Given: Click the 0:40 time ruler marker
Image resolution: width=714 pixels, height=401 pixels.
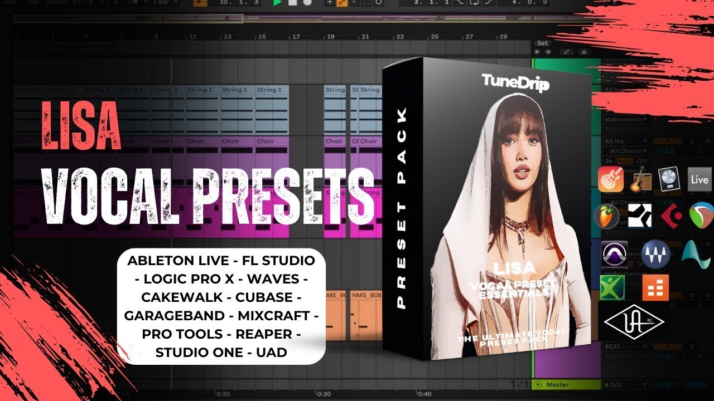Looking at the screenshot, I should [x=424, y=394].
